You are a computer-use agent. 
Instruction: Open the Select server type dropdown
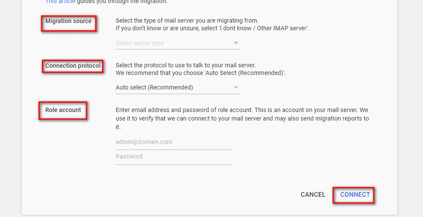[x=171, y=43]
